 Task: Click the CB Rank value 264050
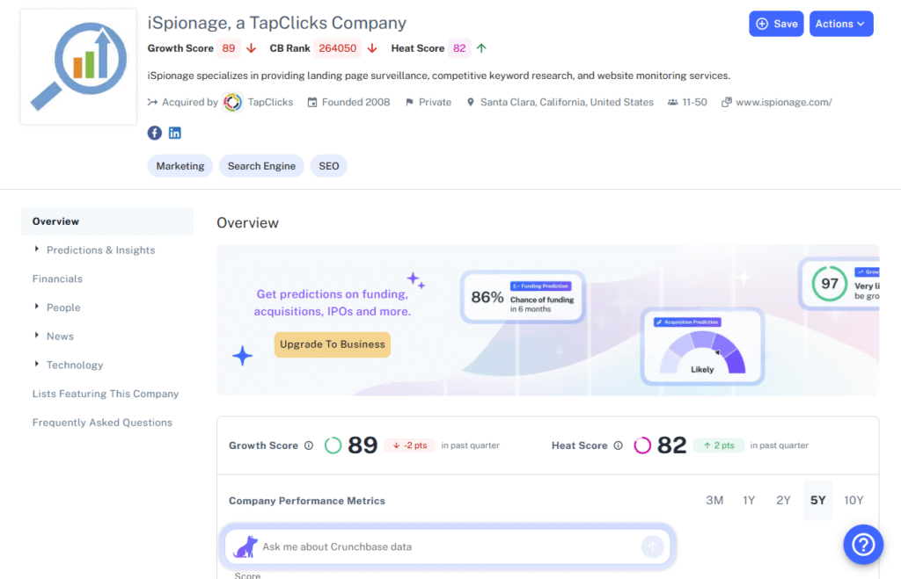click(x=337, y=48)
